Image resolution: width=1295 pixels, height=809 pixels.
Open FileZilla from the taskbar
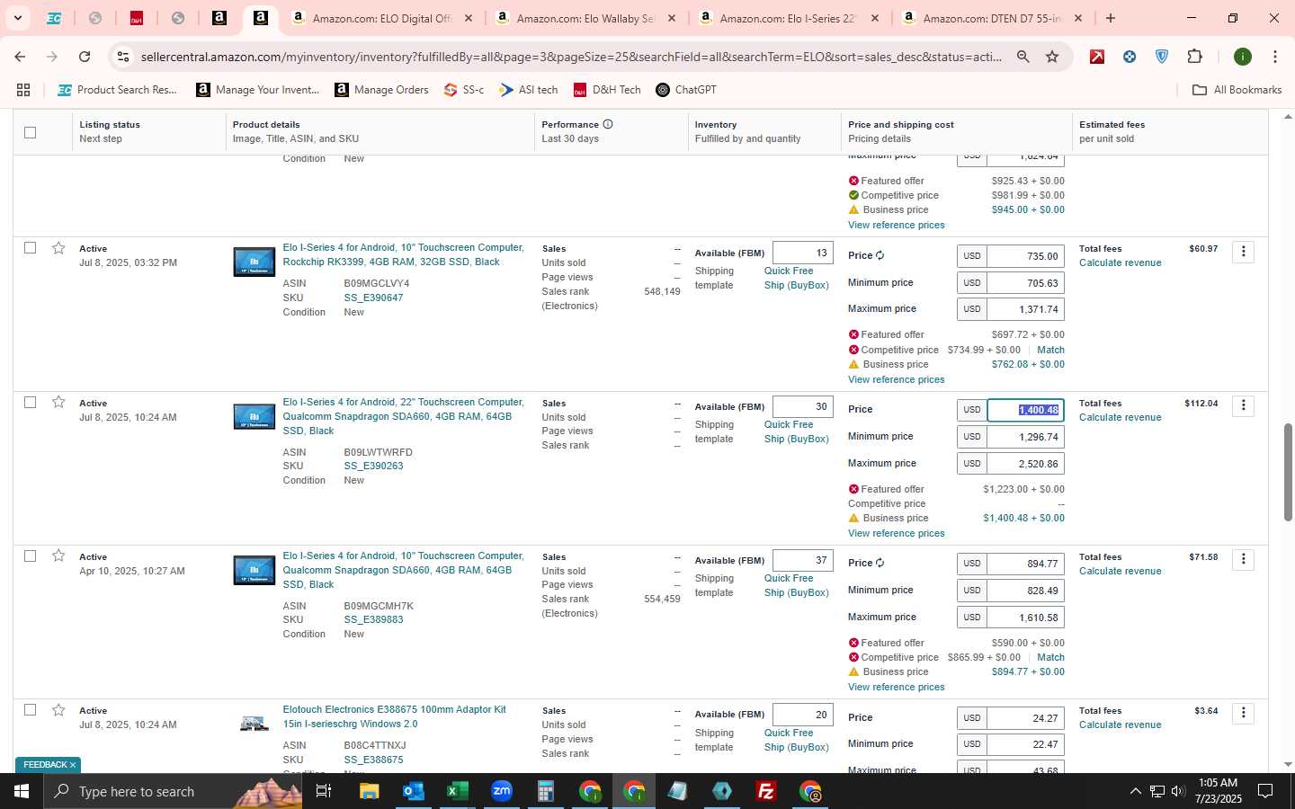(766, 791)
